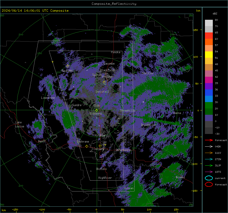Click the Sylvan label on map
The height and width of the screenshot is (213, 228).
(x=97, y=75)
